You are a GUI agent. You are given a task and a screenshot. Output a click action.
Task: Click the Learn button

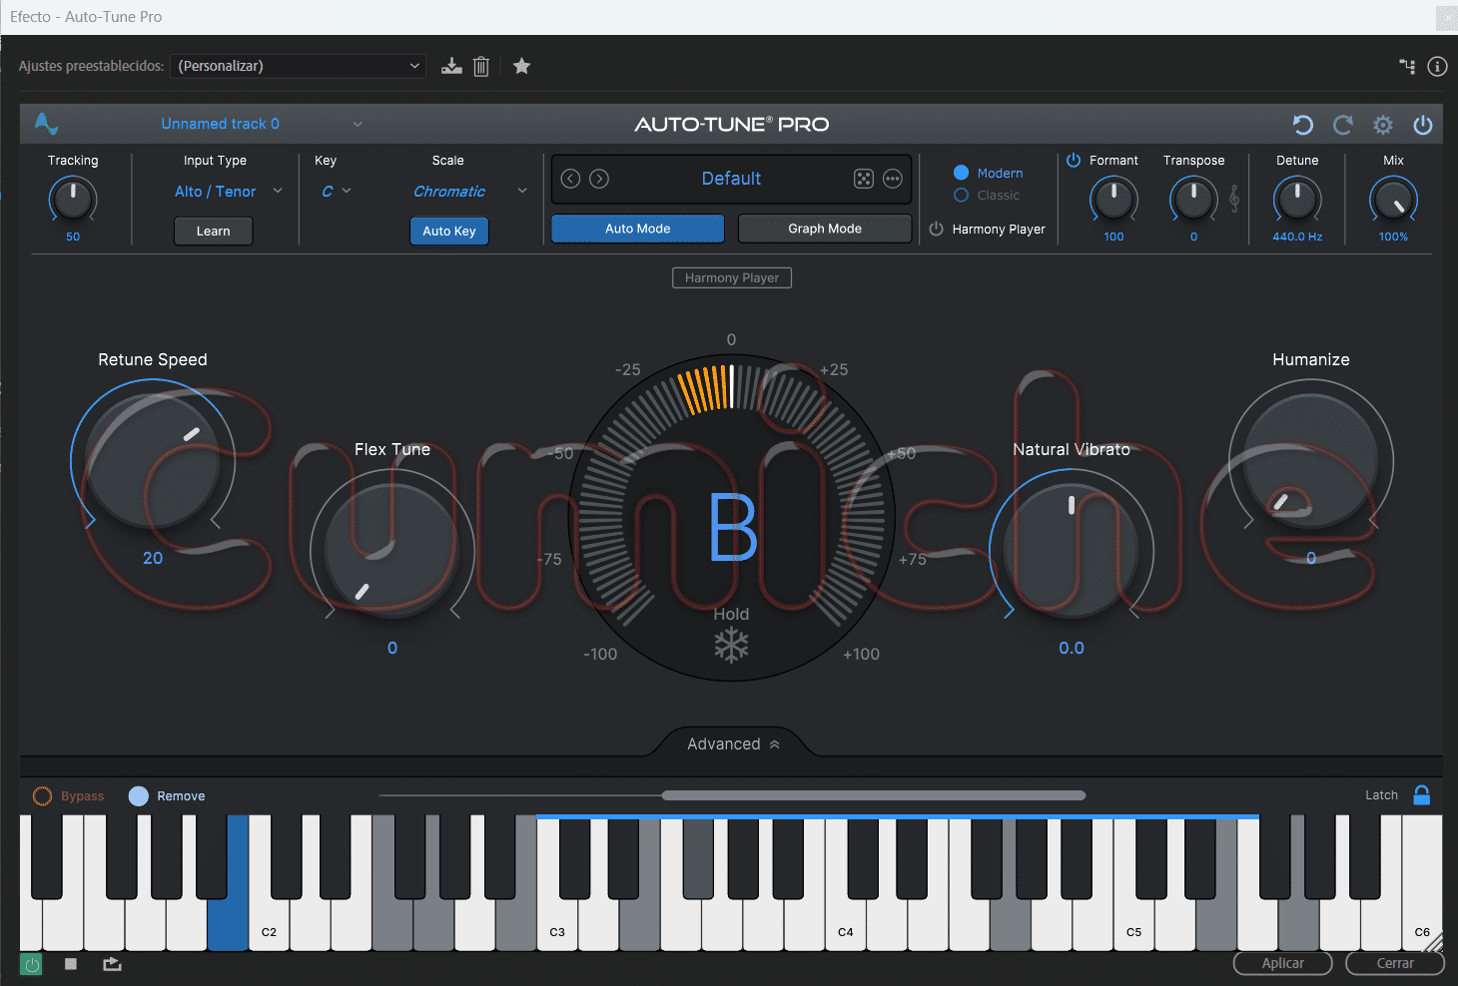tap(213, 231)
